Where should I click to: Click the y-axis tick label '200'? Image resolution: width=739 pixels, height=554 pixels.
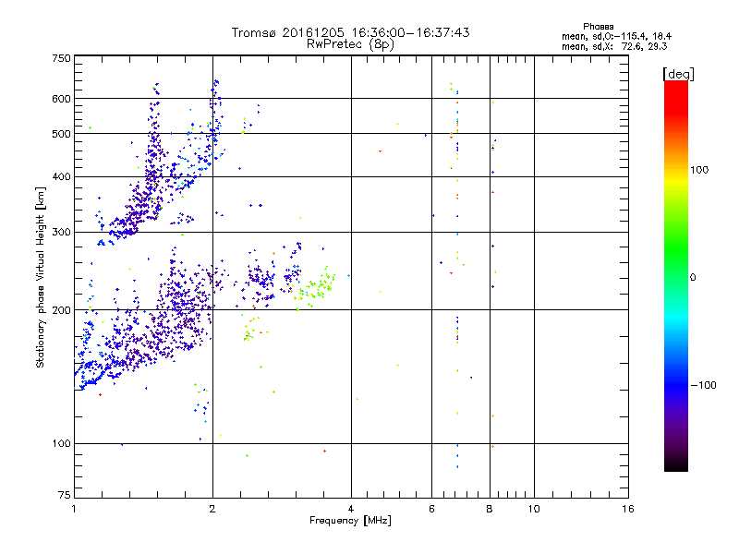coord(61,310)
